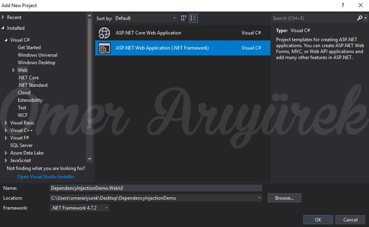
Task: Click the search magnifier icon
Action: point(360,18)
